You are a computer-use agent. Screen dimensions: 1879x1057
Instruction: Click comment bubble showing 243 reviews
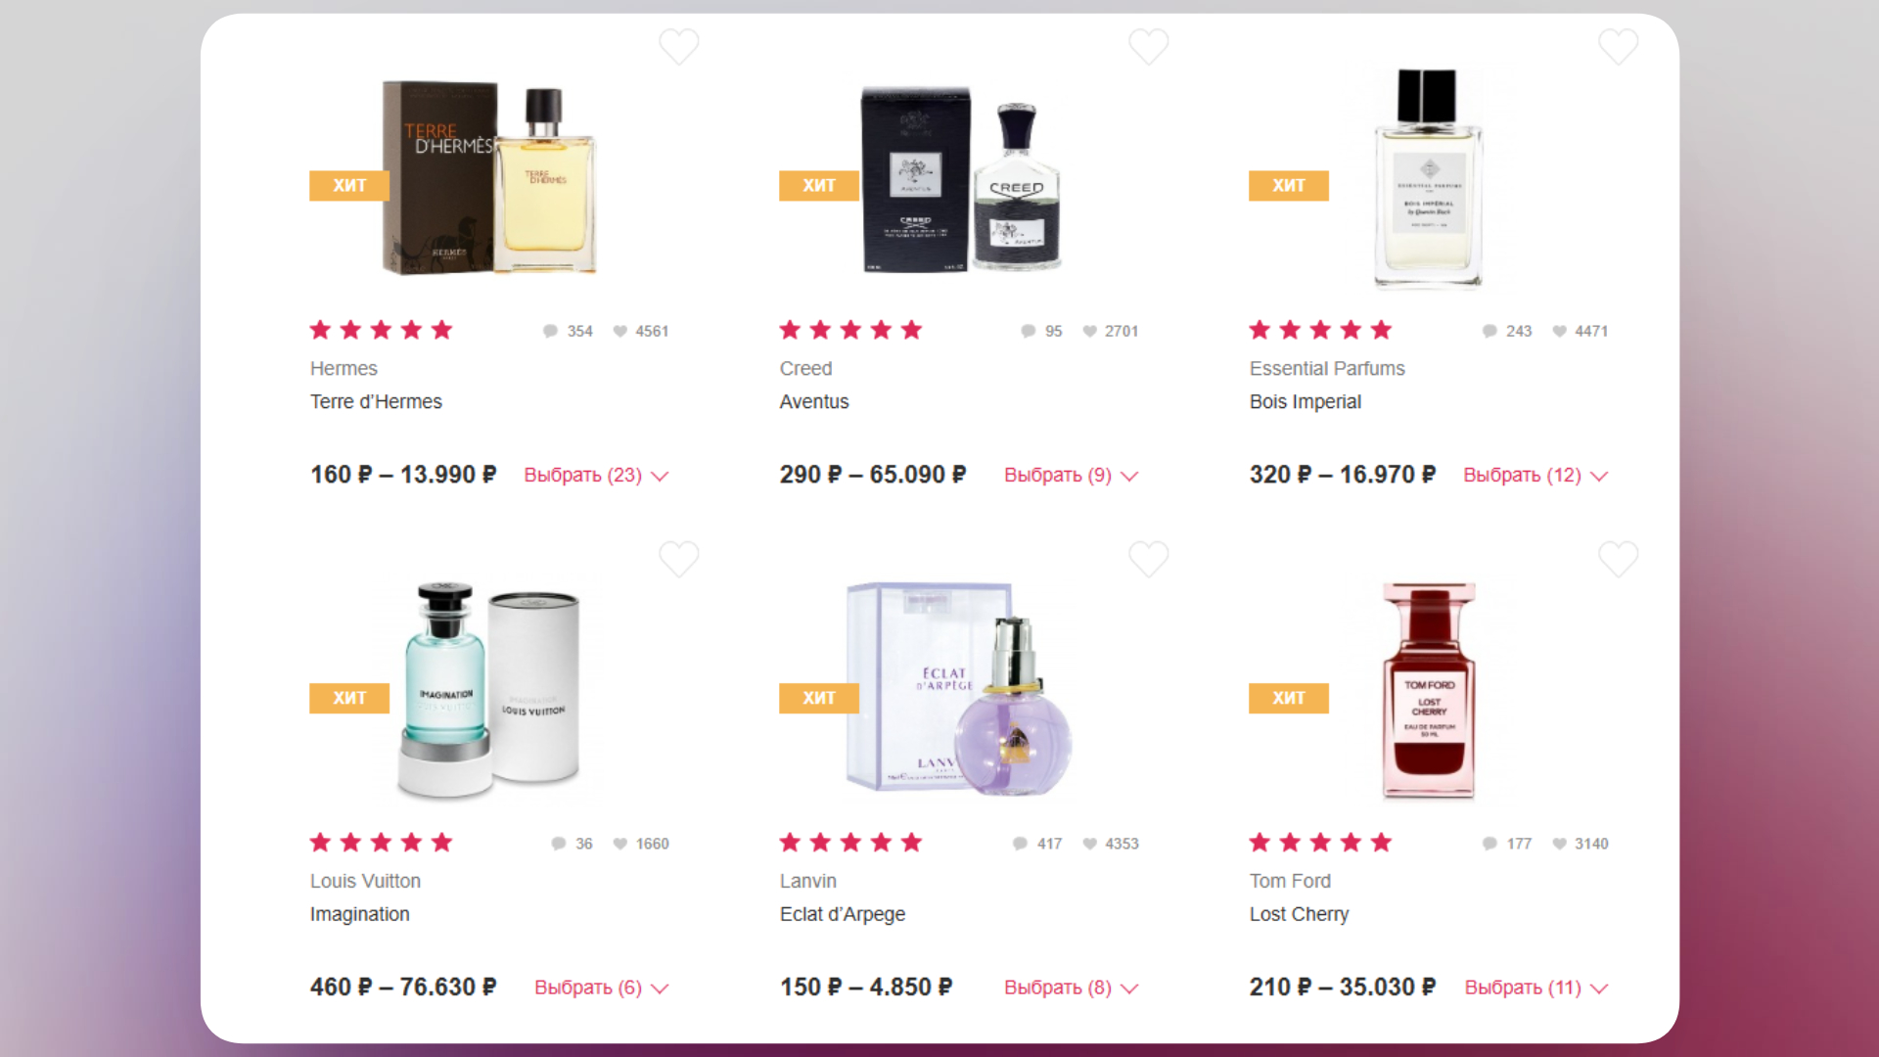coord(1489,331)
